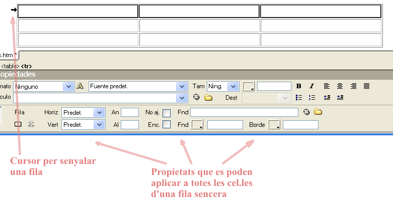Outdent the text block

click(x=327, y=97)
